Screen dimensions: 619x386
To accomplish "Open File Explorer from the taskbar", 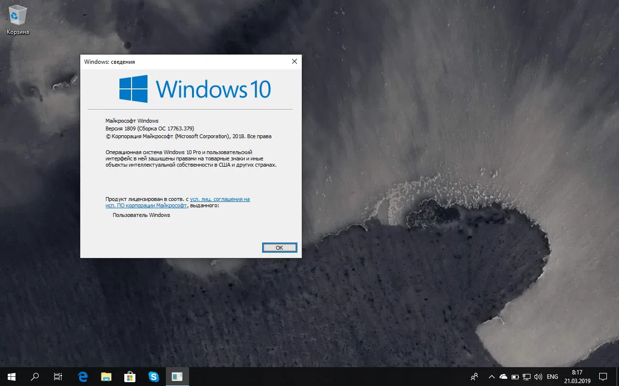I will pos(106,376).
